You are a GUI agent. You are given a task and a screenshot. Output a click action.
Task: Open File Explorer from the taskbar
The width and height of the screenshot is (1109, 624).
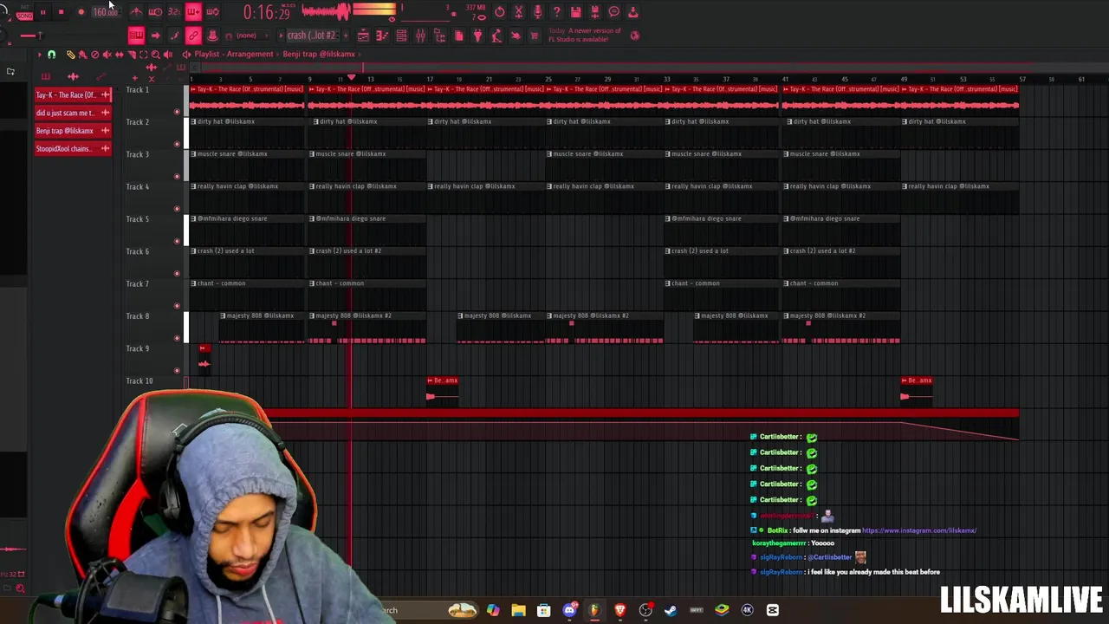pyautogui.click(x=518, y=610)
